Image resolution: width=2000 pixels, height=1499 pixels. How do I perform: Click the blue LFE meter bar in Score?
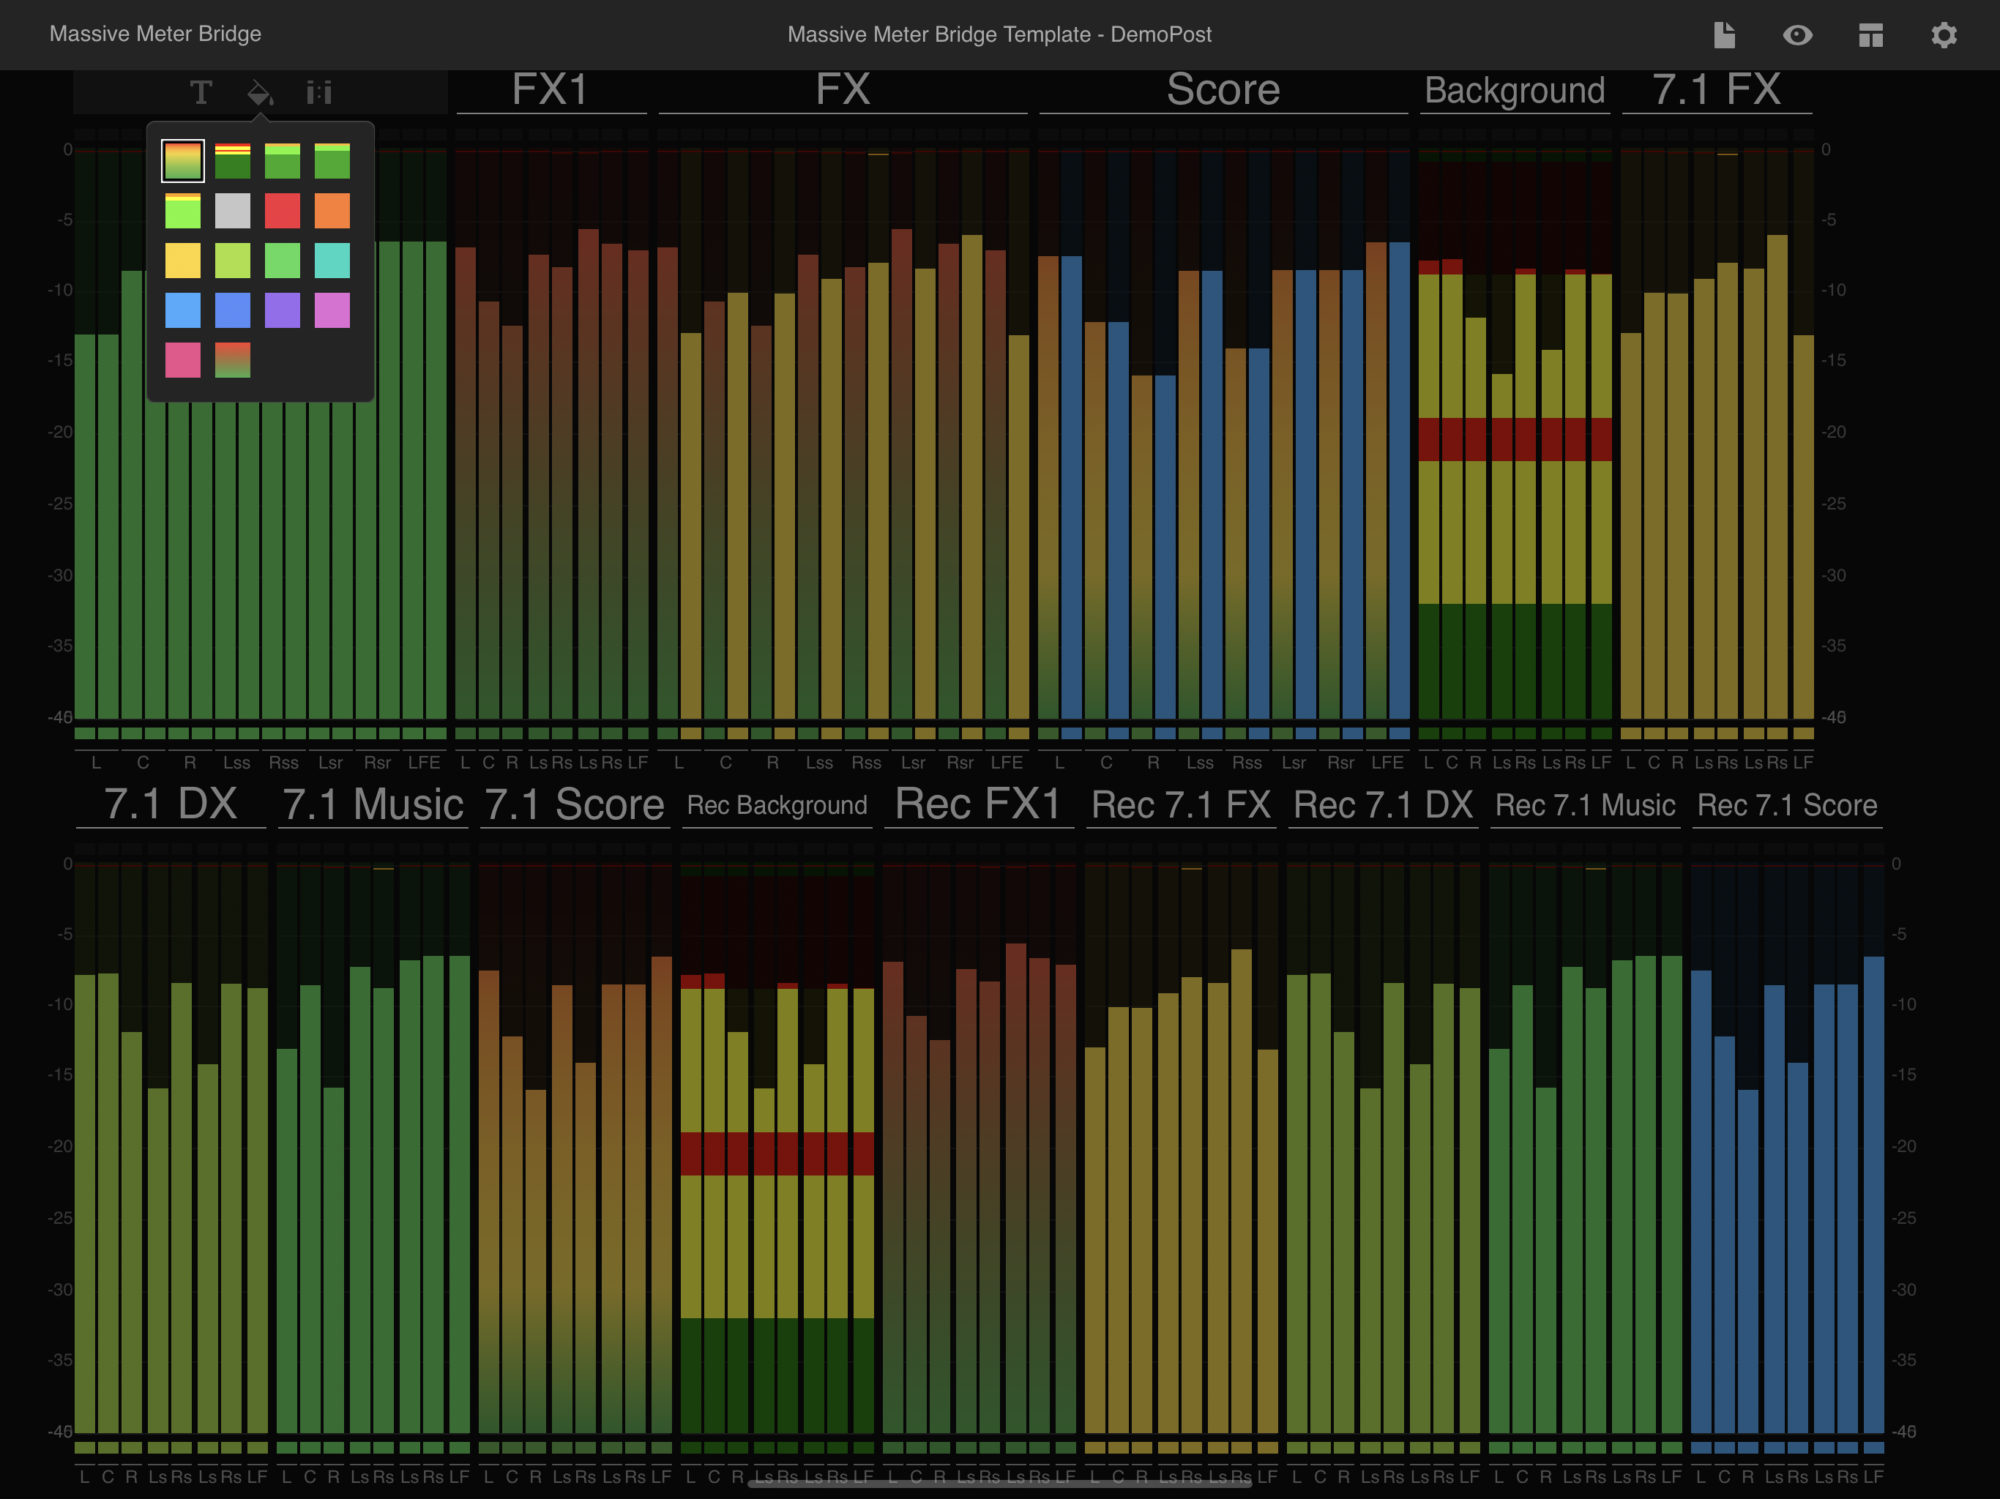coord(1399,480)
